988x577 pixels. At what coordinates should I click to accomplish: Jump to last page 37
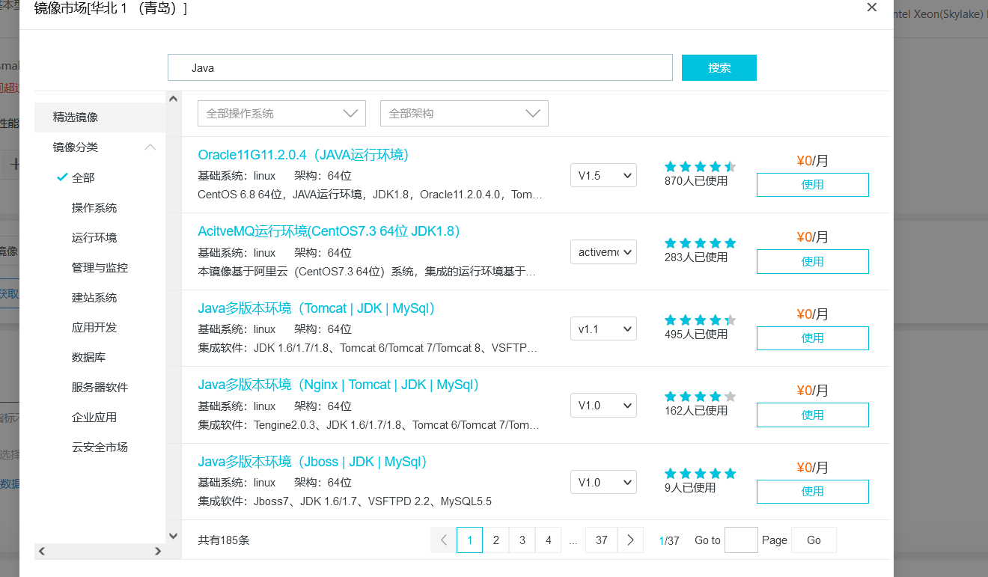tap(601, 540)
